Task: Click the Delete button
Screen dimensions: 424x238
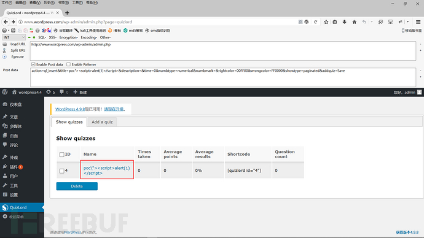Action: click(77, 186)
